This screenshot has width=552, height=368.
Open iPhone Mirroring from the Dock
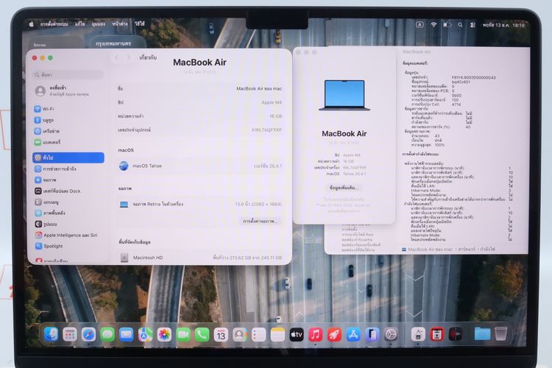point(372,335)
